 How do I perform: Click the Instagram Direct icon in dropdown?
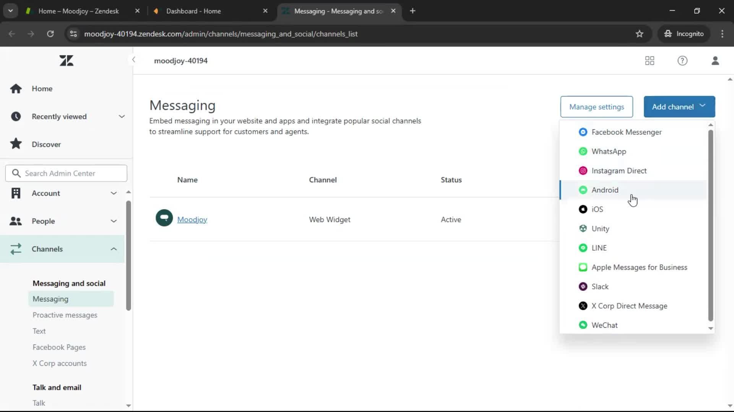pos(583,171)
